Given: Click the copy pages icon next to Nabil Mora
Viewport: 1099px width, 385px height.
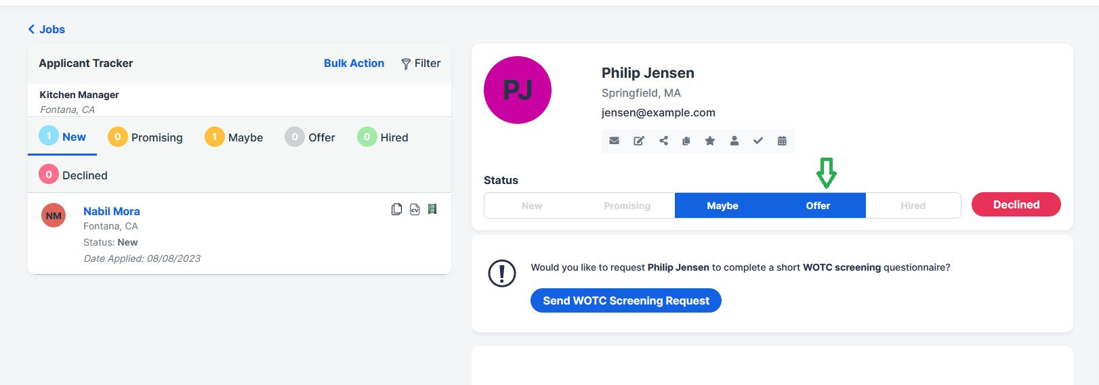Looking at the screenshot, I should 396,210.
